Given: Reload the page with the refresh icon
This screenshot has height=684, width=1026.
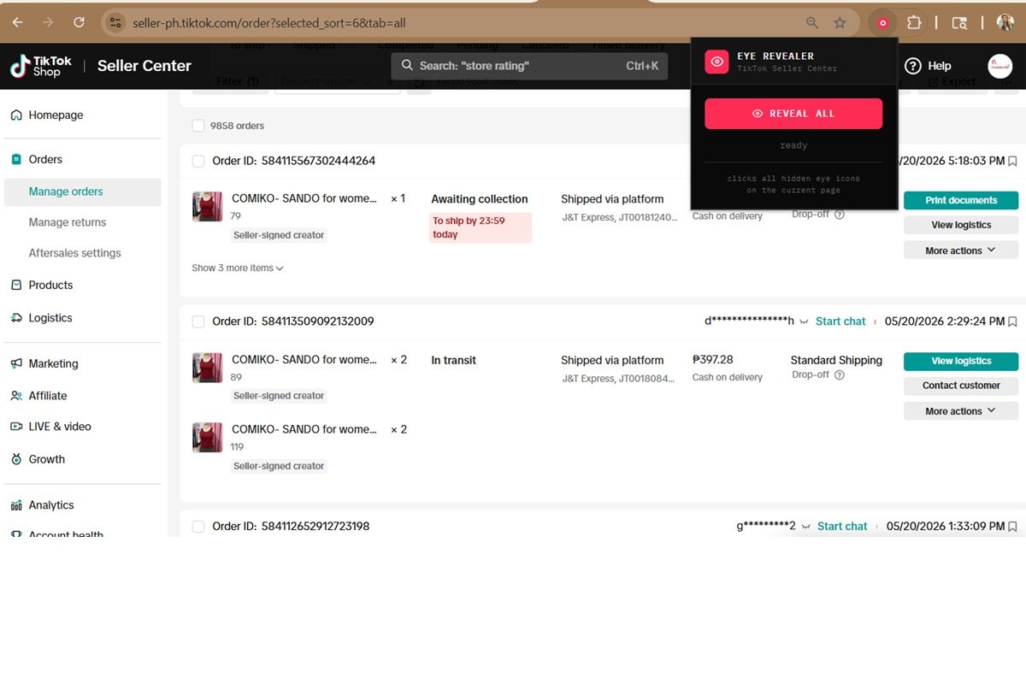Looking at the screenshot, I should tap(79, 22).
